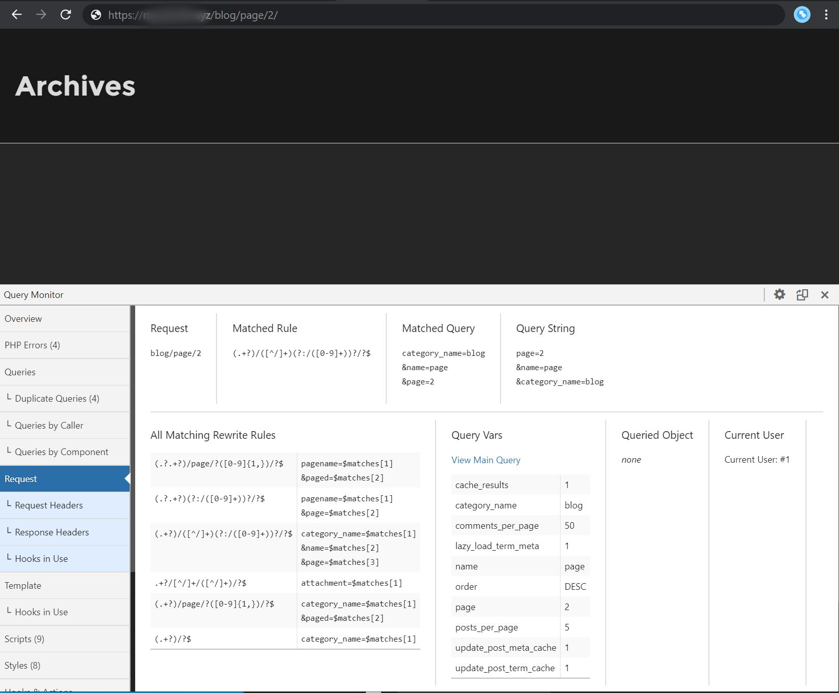The width and height of the screenshot is (839, 693).
Task: Navigate back in browser history
Action: 17,15
